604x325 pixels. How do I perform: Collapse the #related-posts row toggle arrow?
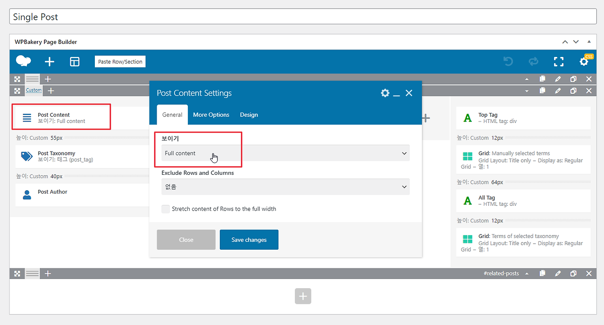click(x=527, y=274)
